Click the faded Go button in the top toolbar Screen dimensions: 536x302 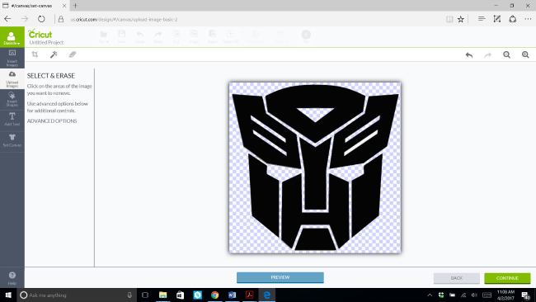306,35
